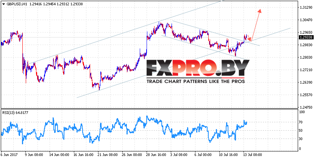Click price scale value 1.28030
314x159 pixels.
(305, 58)
